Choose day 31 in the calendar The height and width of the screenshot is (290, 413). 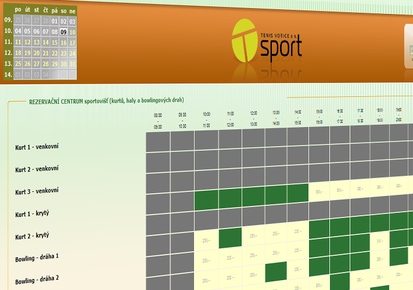[x=72, y=64]
